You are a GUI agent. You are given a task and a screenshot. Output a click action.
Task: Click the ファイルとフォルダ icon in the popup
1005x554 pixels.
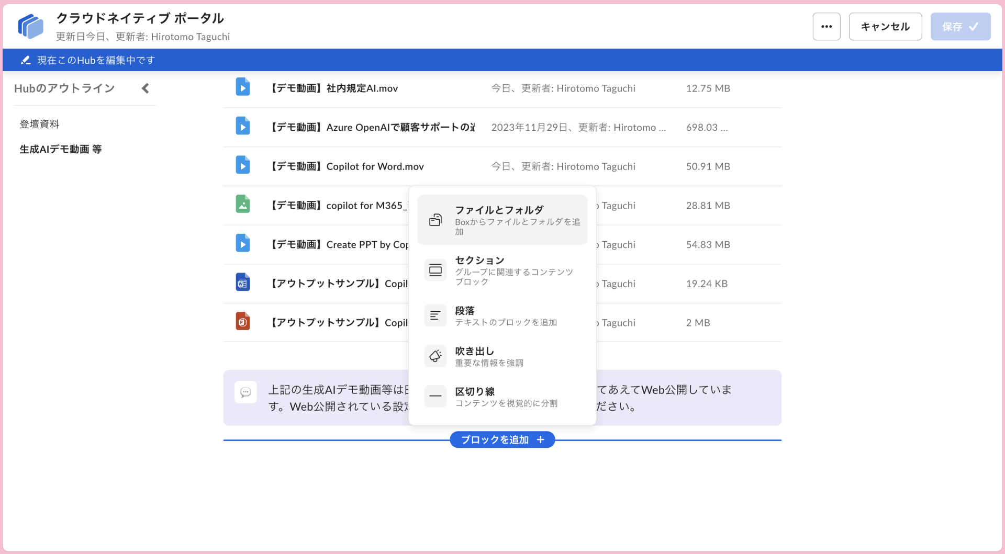435,220
